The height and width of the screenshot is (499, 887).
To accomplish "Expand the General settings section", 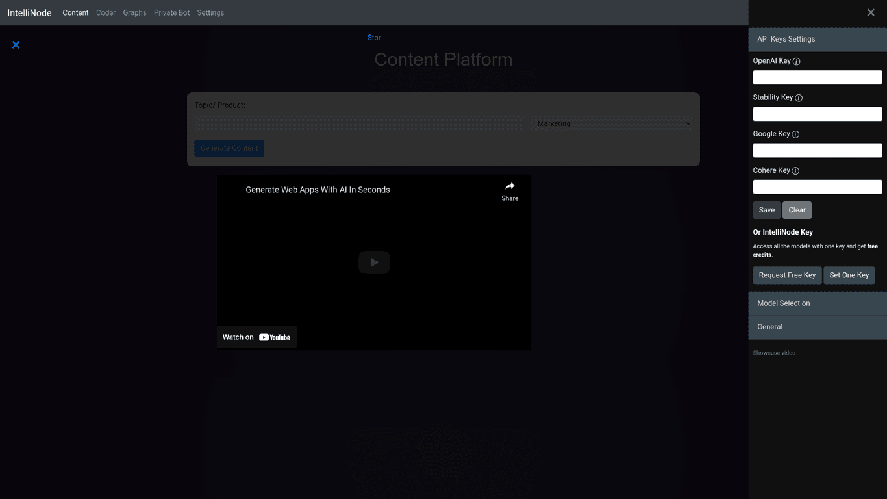I will pos(817,327).
